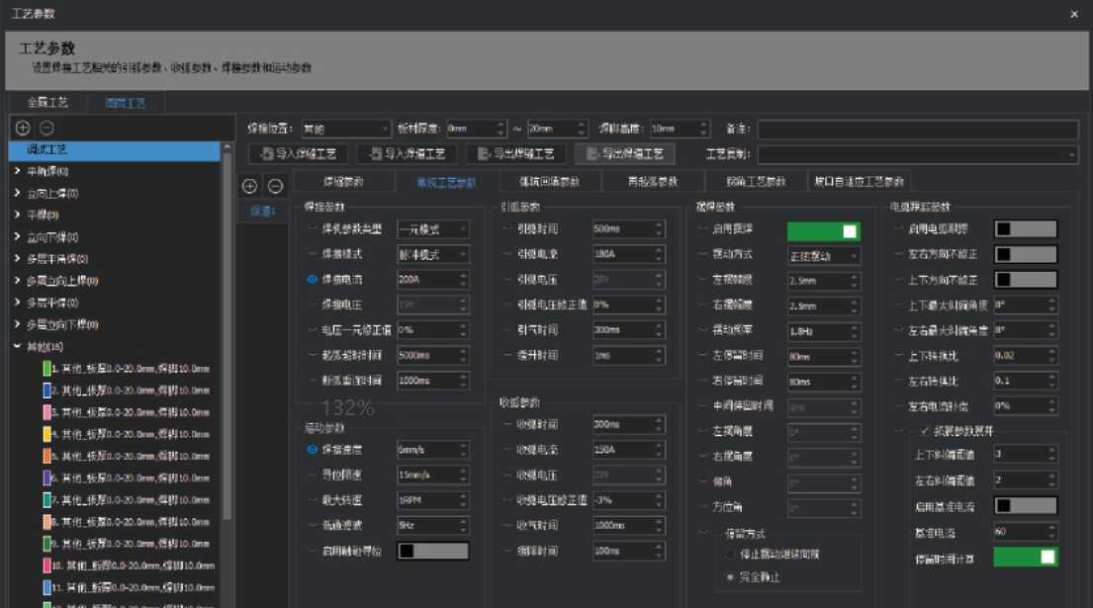Click the 导入焊缝工艺 import button
1093x608 pixels.
click(298, 154)
